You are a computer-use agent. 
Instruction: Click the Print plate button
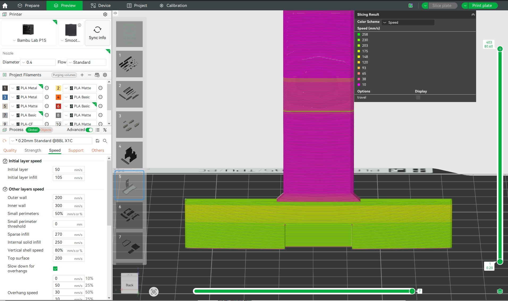coord(482,6)
